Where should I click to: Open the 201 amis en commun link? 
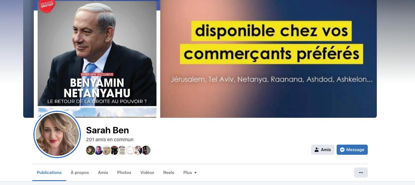(x=110, y=140)
